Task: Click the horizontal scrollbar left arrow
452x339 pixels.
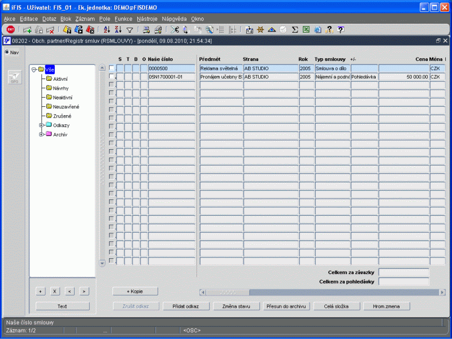Action: (203, 292)
